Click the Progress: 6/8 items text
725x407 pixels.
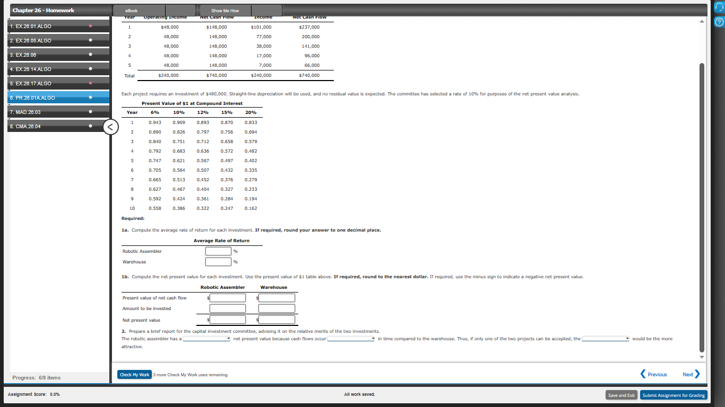click(37, 378)
